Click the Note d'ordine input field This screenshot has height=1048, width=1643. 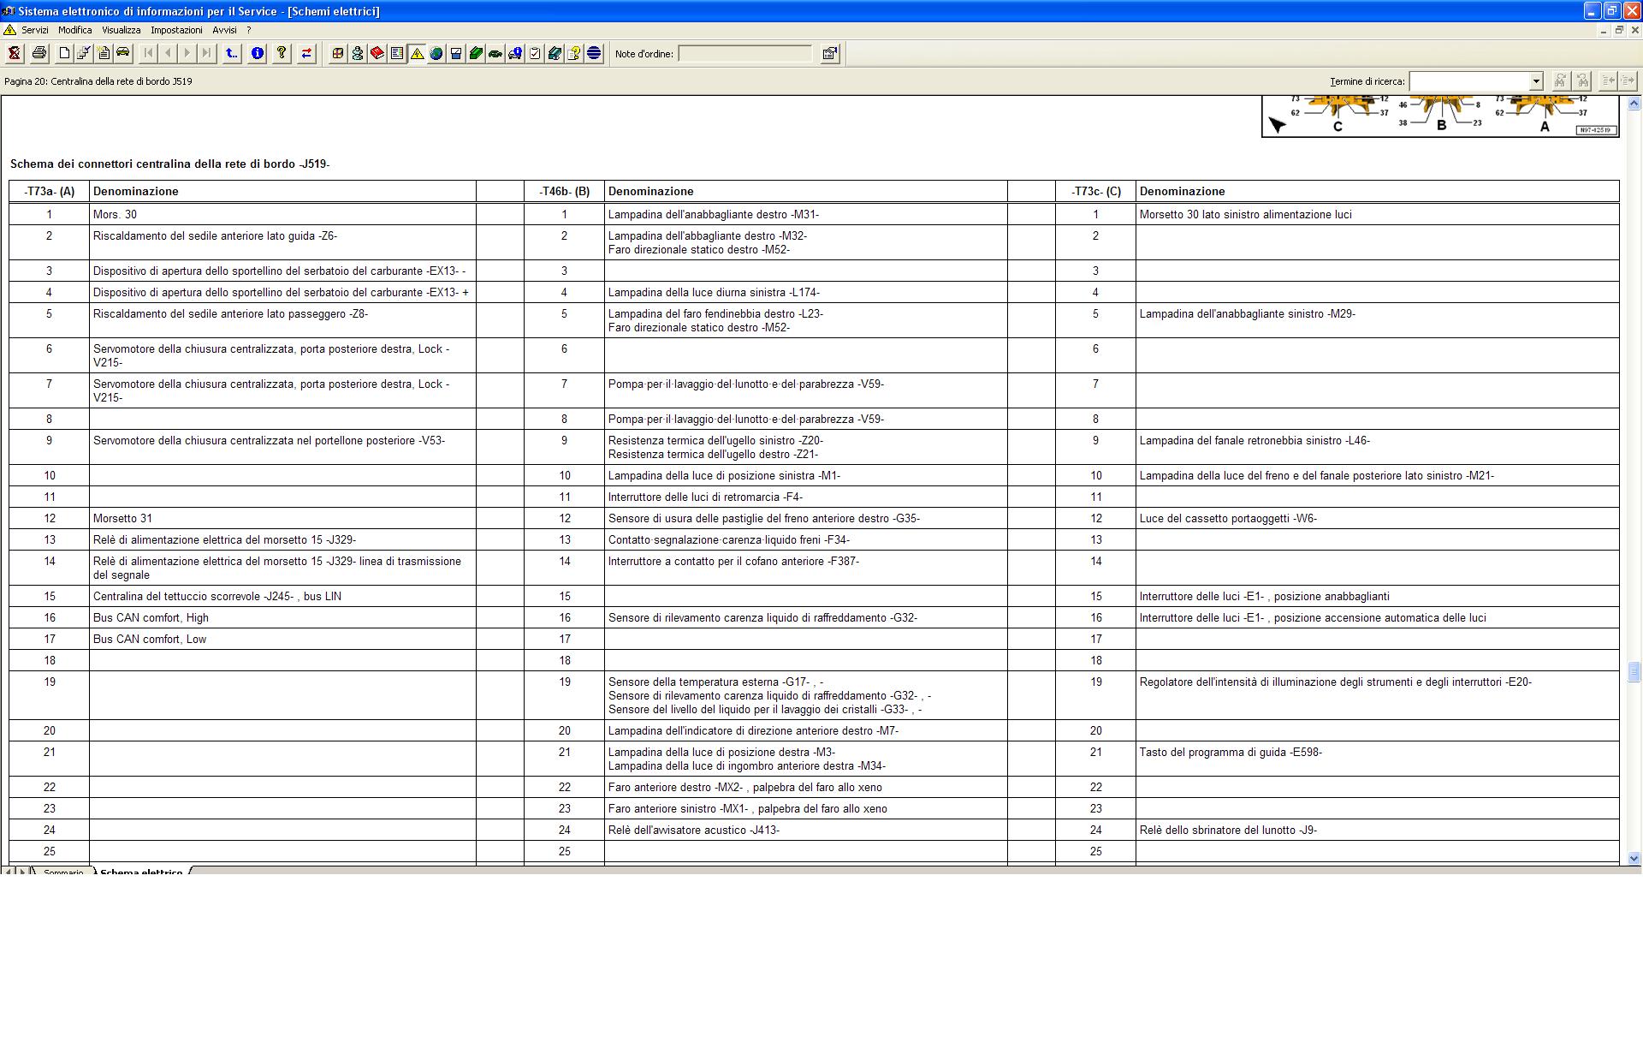(745, 54)
